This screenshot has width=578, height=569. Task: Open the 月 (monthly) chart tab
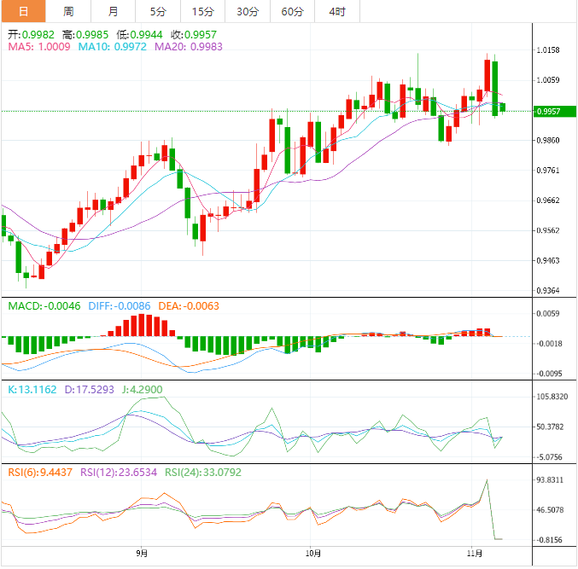pyautogui.click(x=114, y=11)
